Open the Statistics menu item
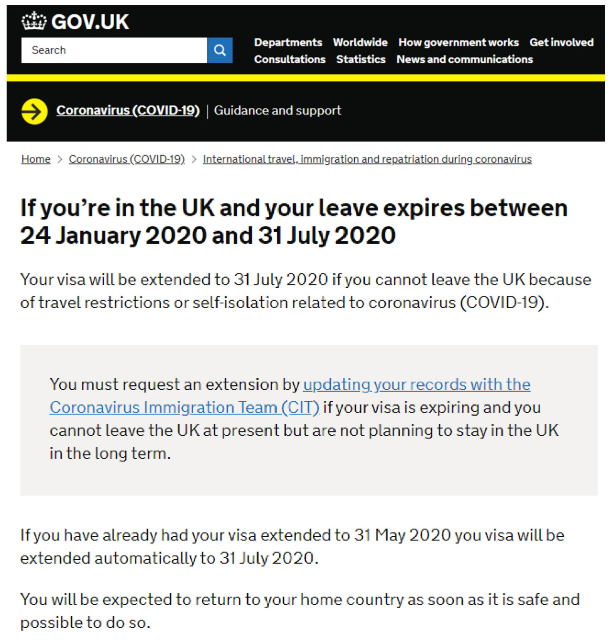Image resolution: width=612 pixels, height=644 pixels. tap(361, 59)
